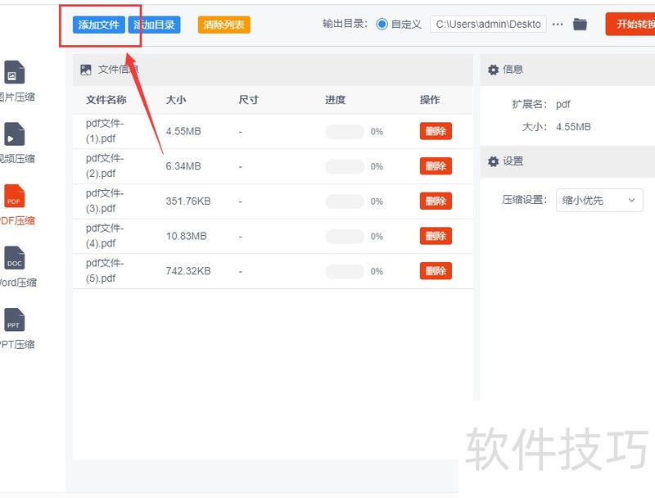Click the 添加文件 button
This screenshot has height=498, width=655.
point(99,25)
